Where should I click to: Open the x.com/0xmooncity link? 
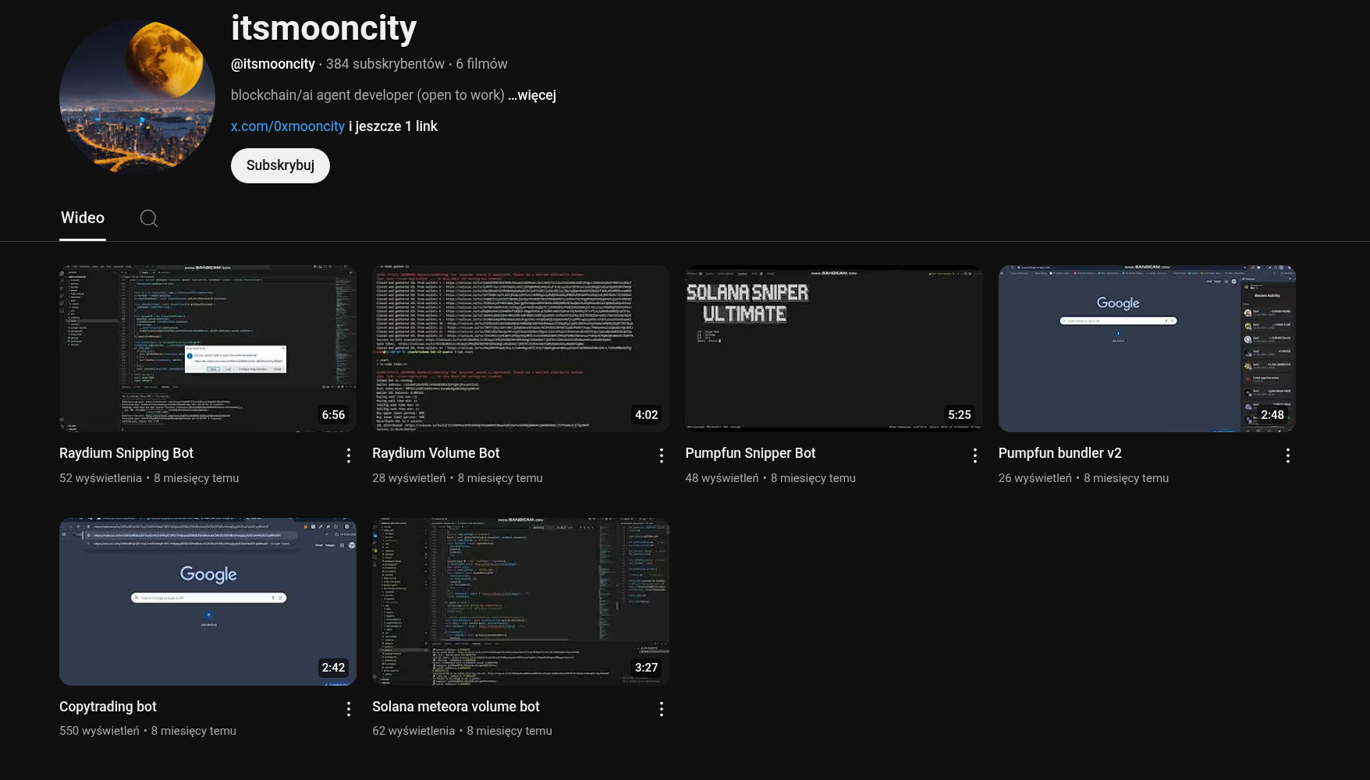(287, 126)
